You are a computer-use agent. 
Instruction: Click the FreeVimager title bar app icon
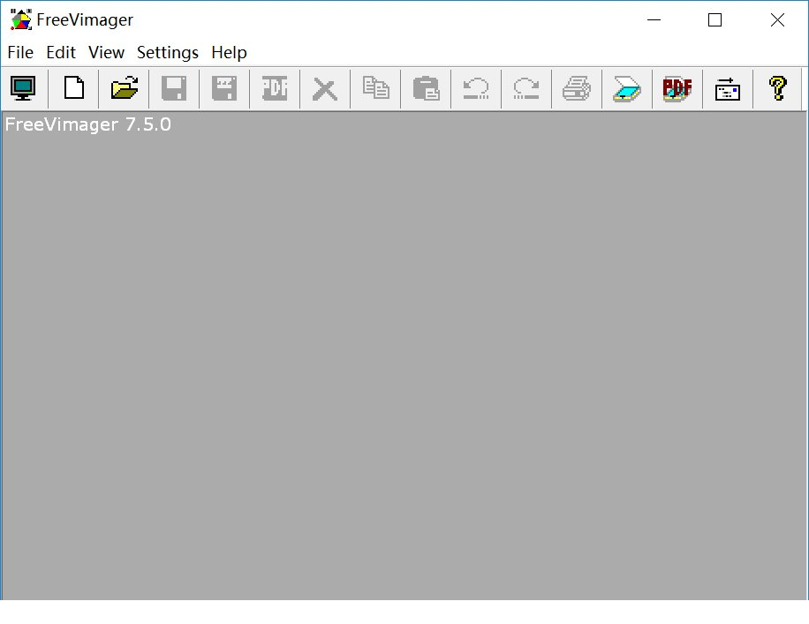tap(21, 19)
